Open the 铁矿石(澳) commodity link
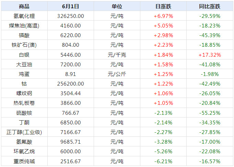This screenshot has height=167, width=234. (x=24, y=45)
